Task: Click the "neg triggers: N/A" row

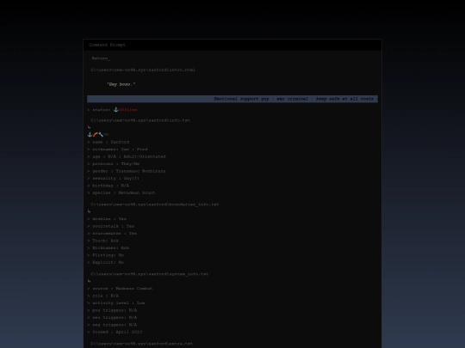Action: click(x=112, y=325)
